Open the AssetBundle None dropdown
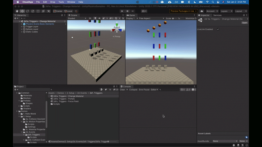262x147 pixels. 225,141
